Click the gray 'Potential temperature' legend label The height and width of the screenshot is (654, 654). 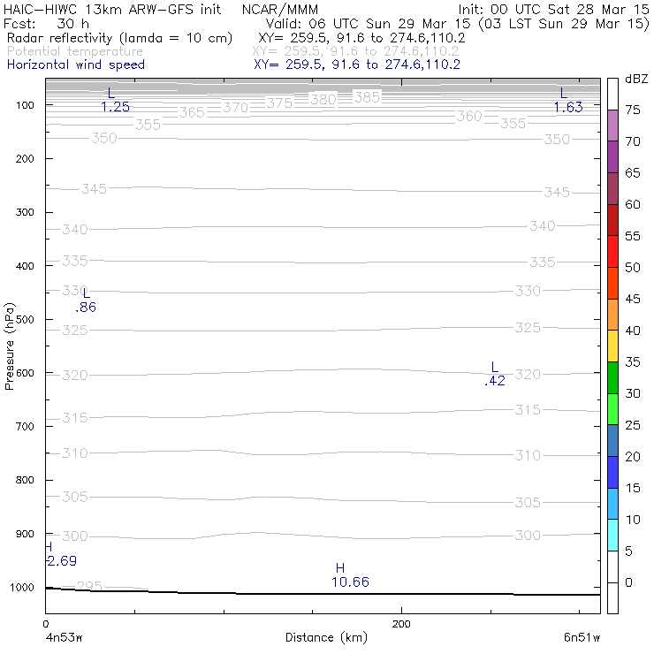(x=75, y=51)
